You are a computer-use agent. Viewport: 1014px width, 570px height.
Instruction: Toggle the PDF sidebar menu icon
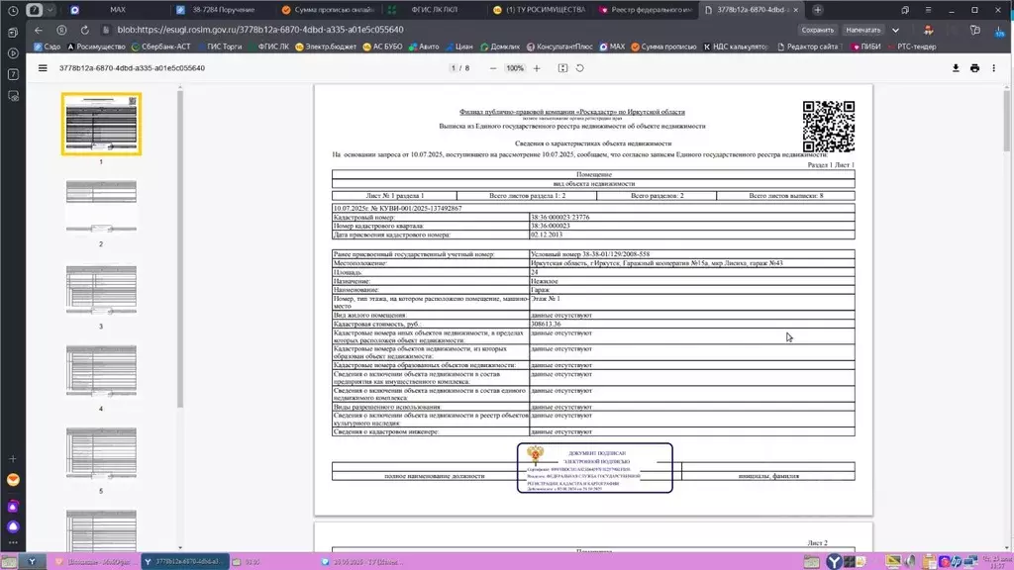[x=43, y=68]
